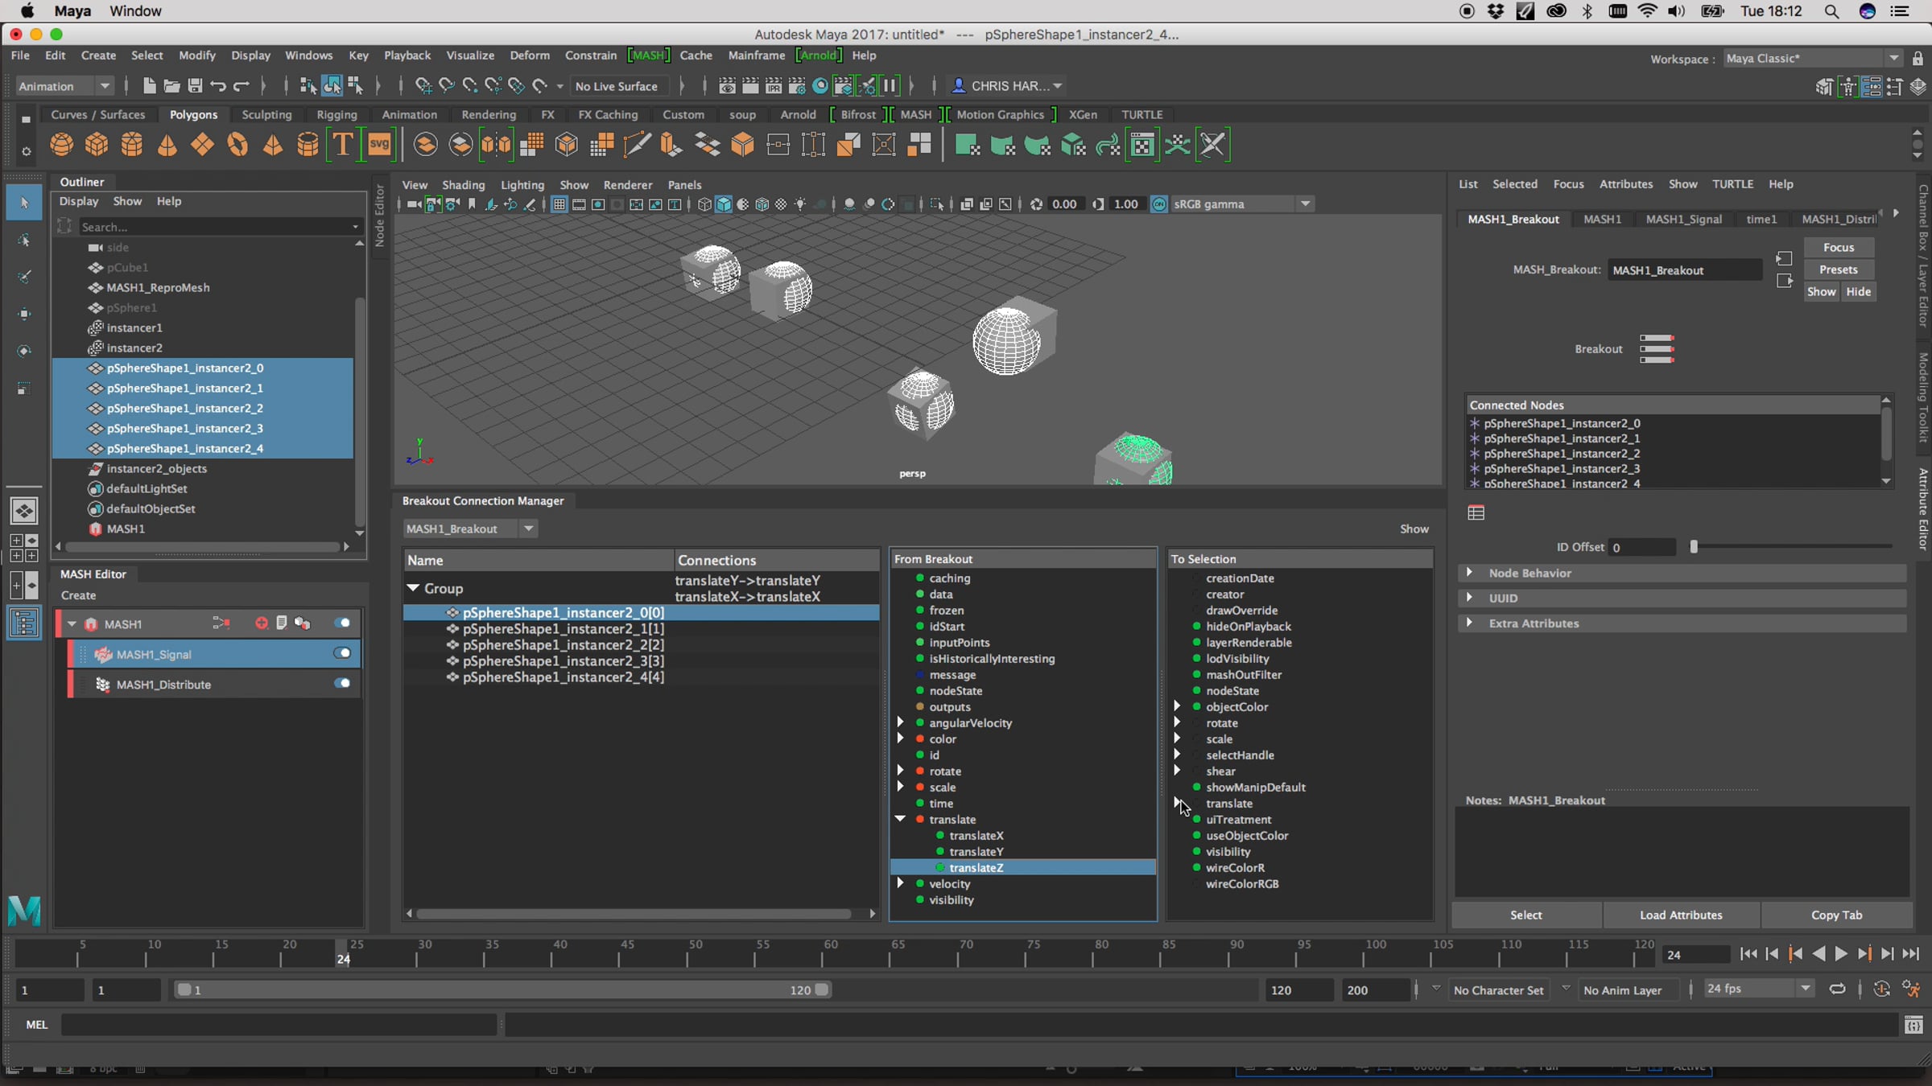Screen dimensions: 1932x1086
Task: Collapse the MASH1 network in MASH Editor
Action: pyautogui.click(x=72, y=623)
